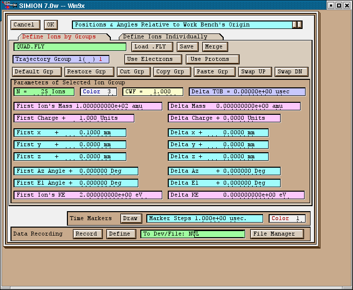Click the ion group Color 3 field
Screen dimensions: 353x290
(98, 92)
